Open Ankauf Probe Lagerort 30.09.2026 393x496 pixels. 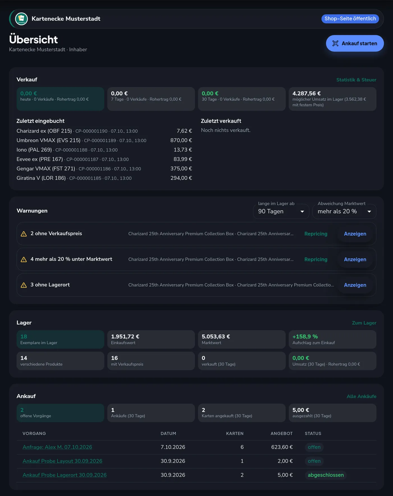coord(65,475)
